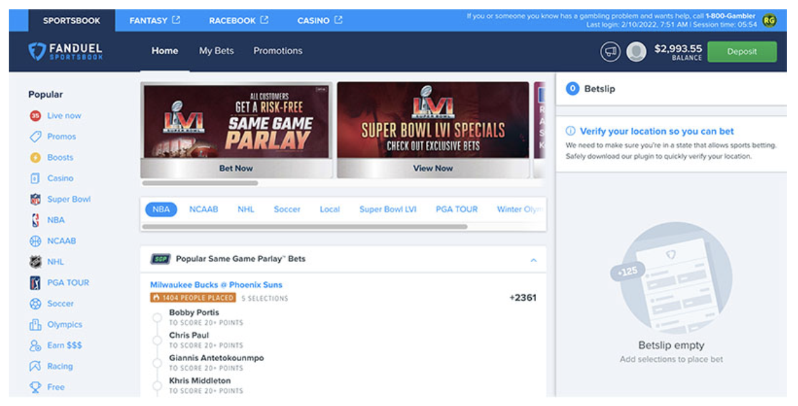Click the Super Bowl NFL shield icon
The image size is (798, 406).
point(36,199)
